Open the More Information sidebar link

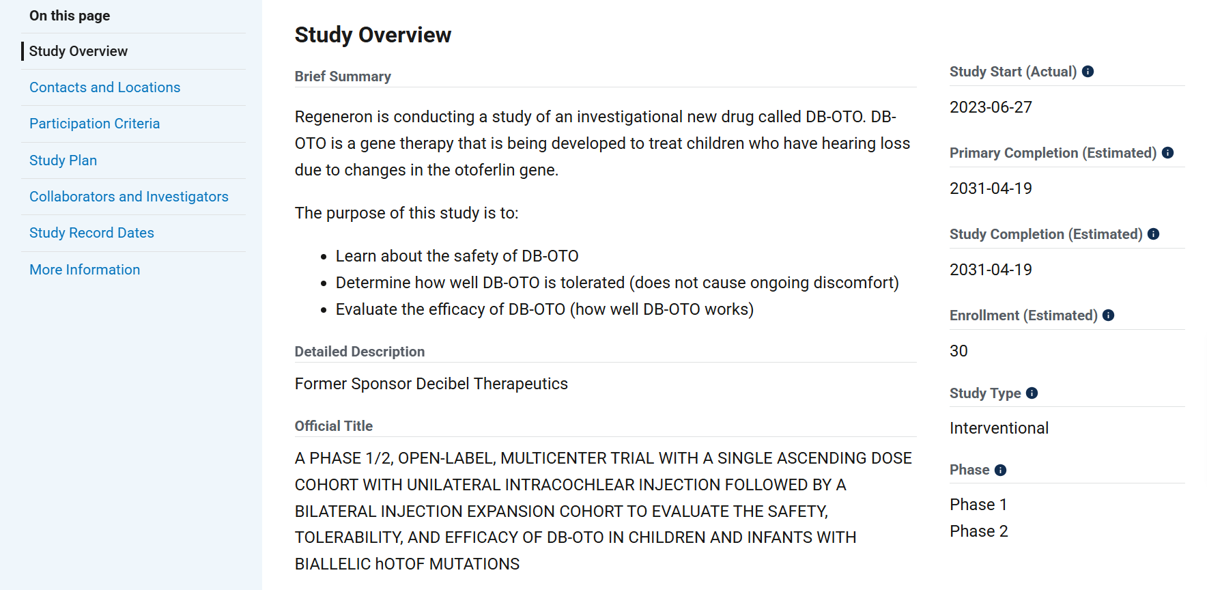pos(85,270)
